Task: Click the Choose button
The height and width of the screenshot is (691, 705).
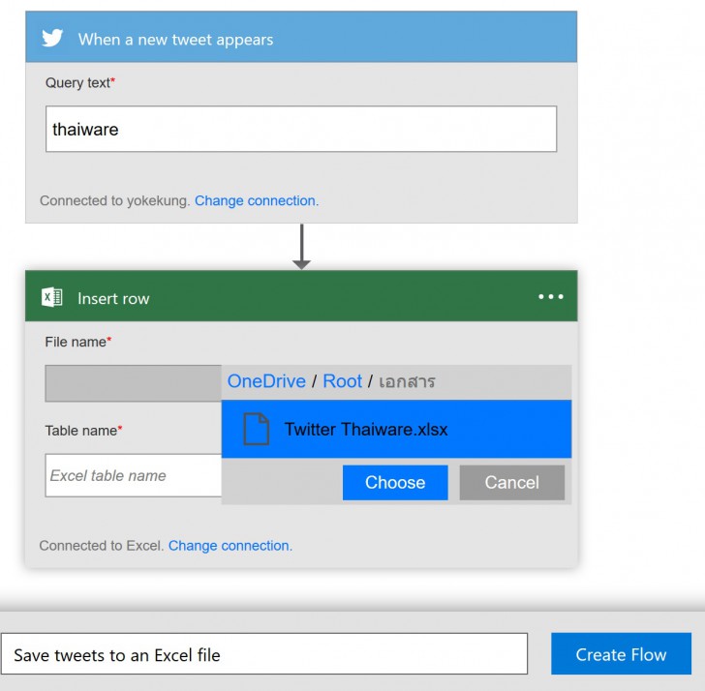Action: 395,483
